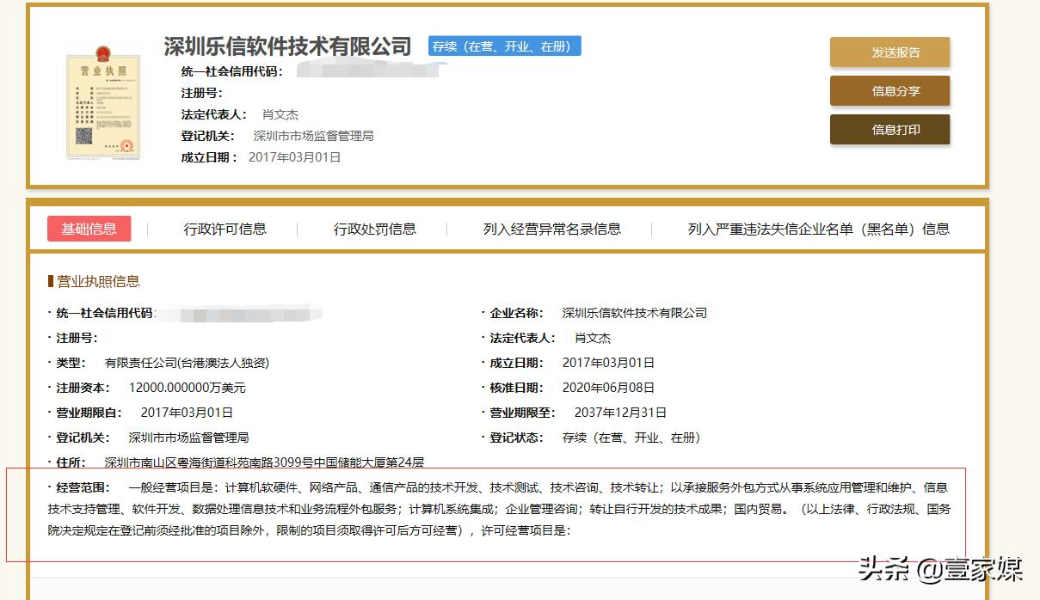
Task: Click the 发送报告 button
Action: pyautogui.click(x=889, y=52)
